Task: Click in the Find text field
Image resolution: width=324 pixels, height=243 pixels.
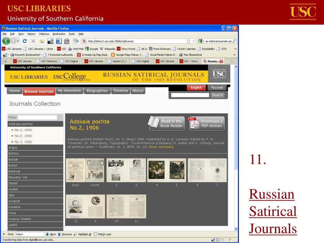Action: [x=29, y=234]
